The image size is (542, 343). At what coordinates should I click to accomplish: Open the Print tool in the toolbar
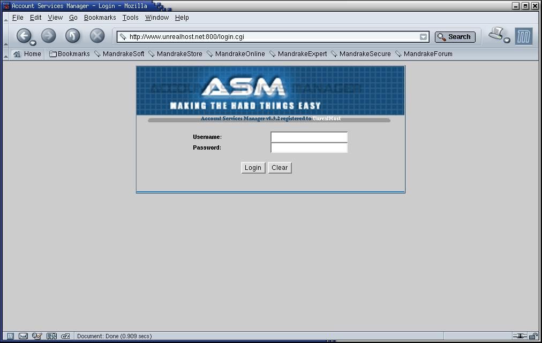click(495, 33)
